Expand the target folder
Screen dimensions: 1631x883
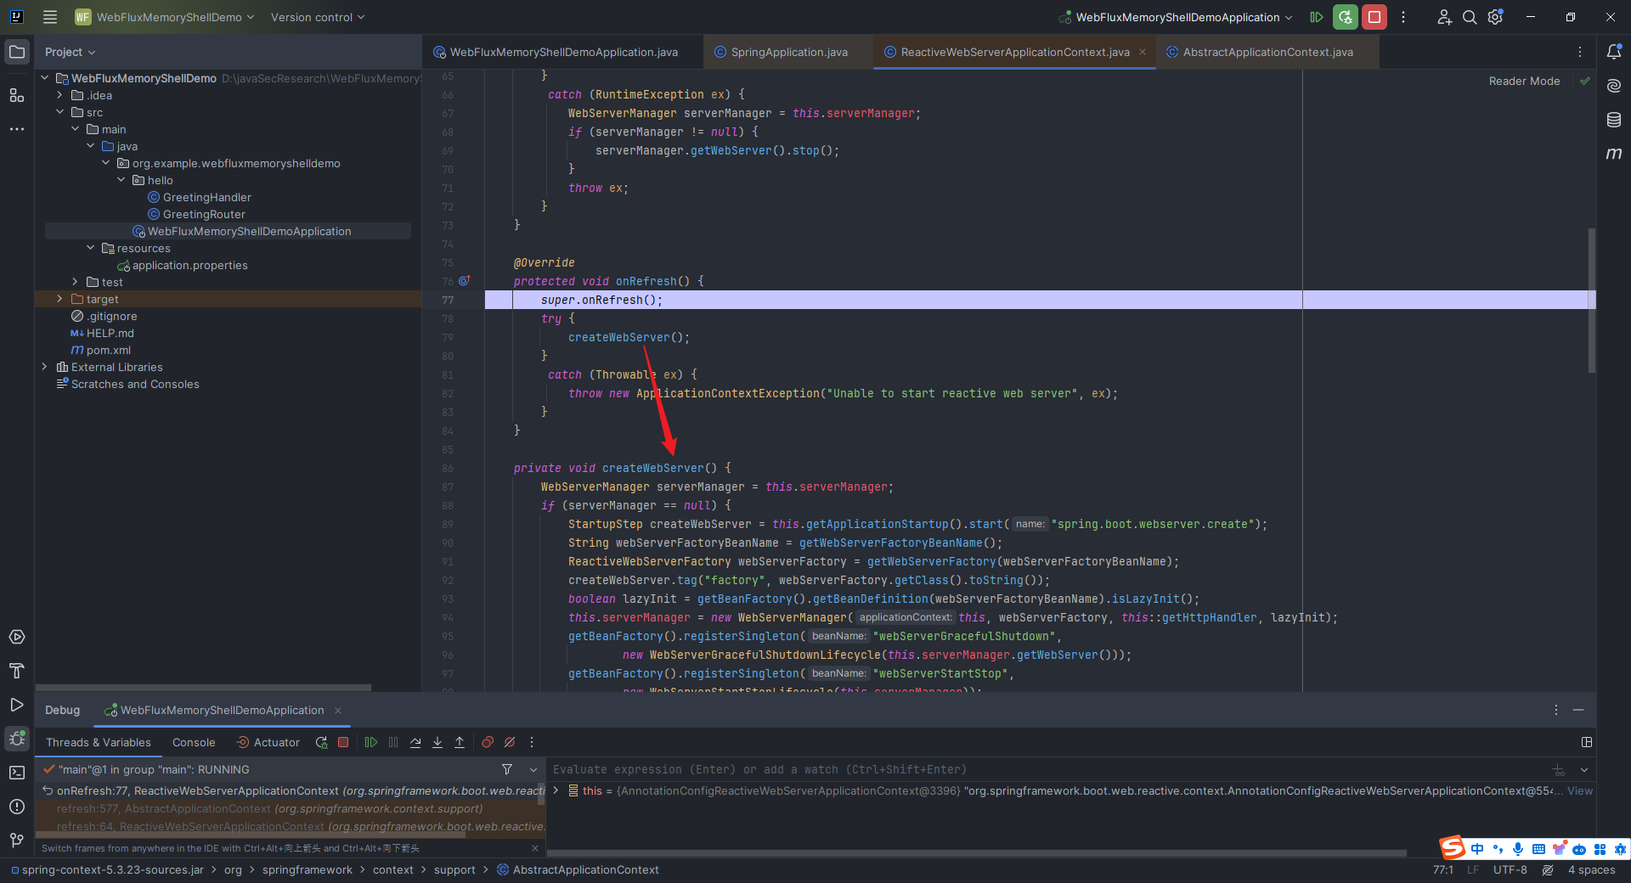coord(59,299)
